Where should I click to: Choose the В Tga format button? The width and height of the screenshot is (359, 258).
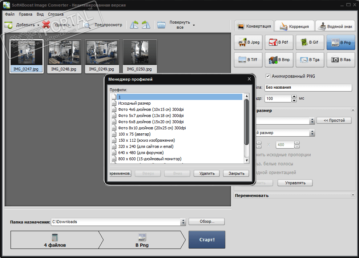point(310,60)
